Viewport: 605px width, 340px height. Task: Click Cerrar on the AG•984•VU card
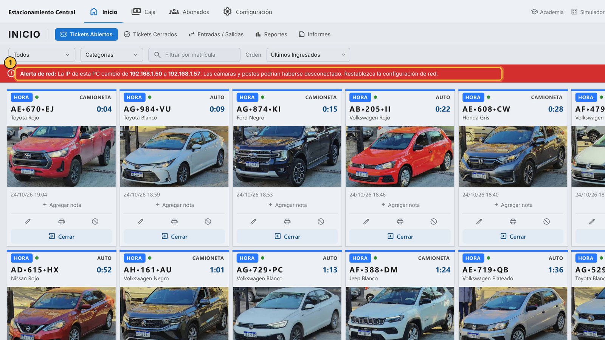click(x=174, y=236)
